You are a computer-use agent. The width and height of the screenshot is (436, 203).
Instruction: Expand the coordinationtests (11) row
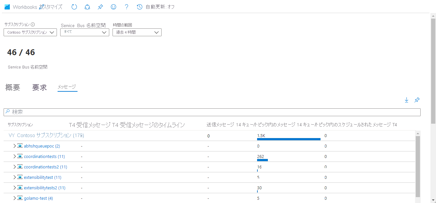pos(14,156)
